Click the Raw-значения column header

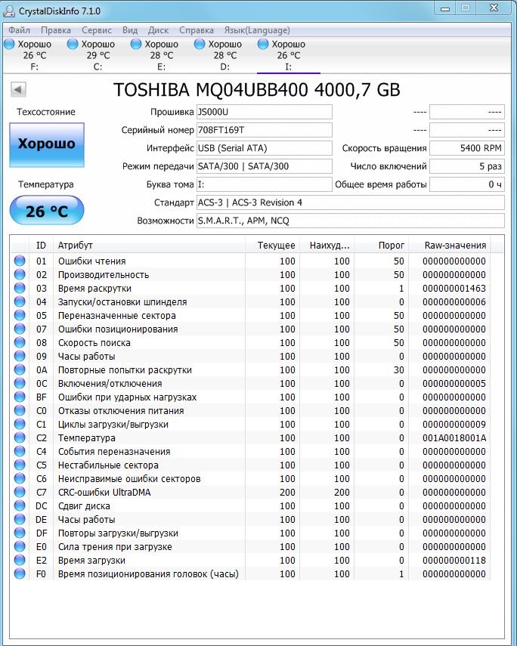(x=454, y=246)
